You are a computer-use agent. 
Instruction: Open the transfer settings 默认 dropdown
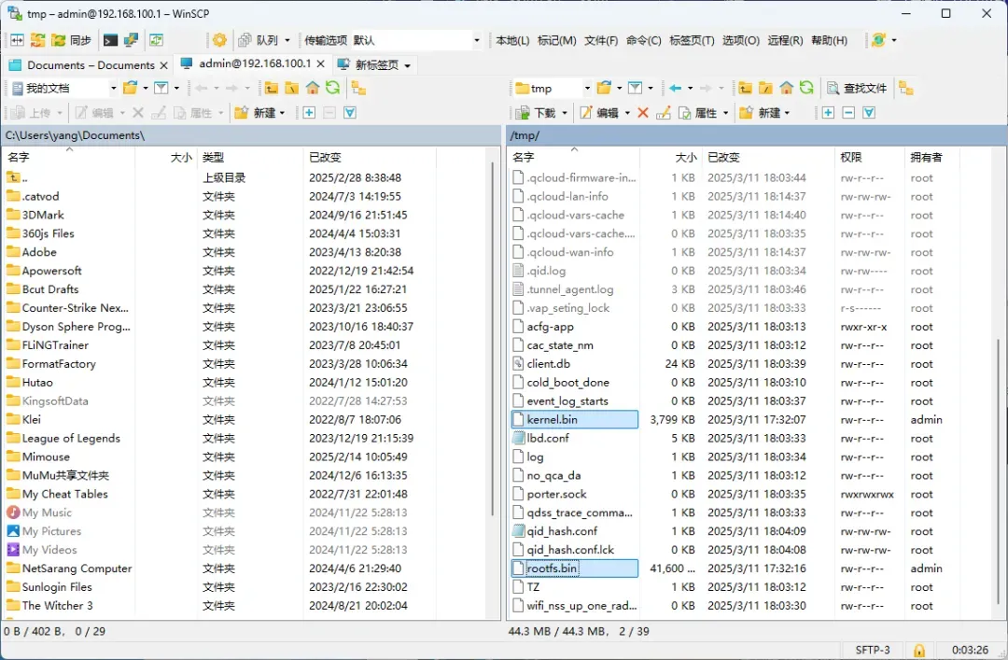pos(476,40)
